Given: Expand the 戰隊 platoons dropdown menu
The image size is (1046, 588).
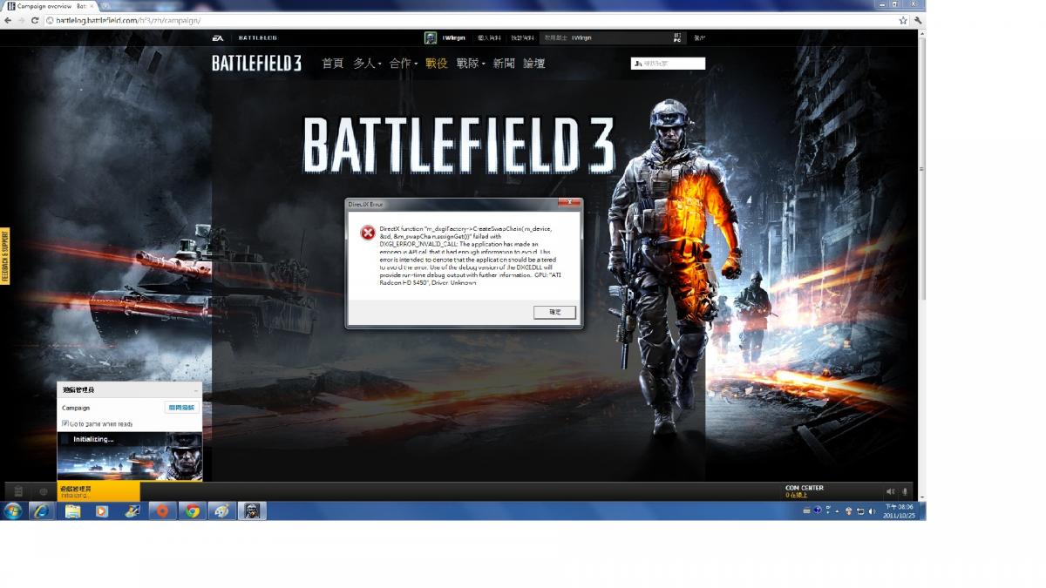Looking at the screenshot, I should pos(471,64).
